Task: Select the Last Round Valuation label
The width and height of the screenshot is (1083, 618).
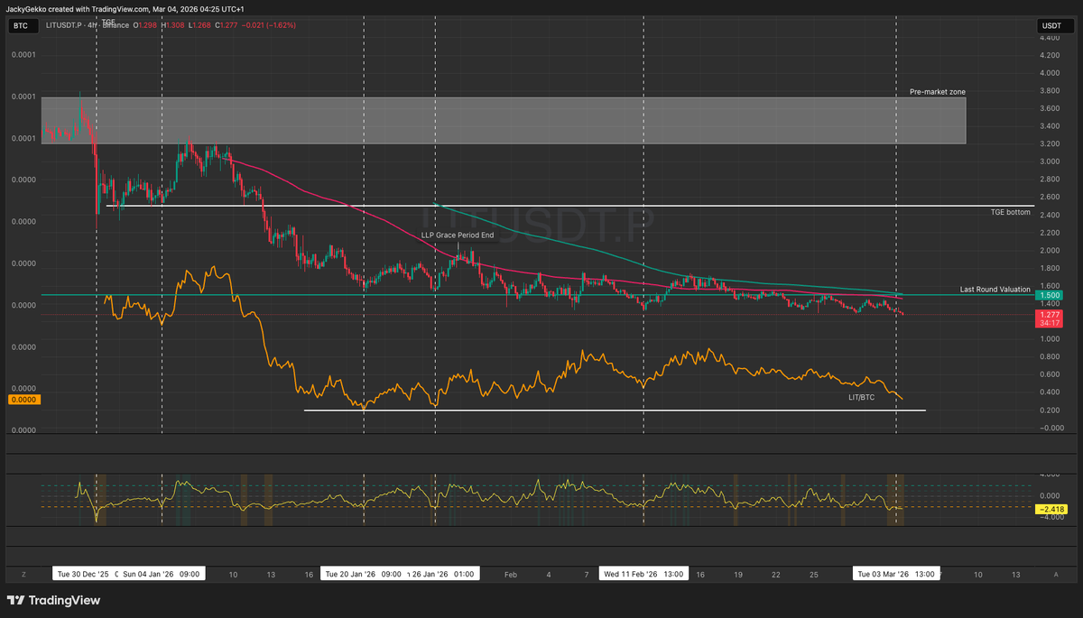Action: point(995,289)
